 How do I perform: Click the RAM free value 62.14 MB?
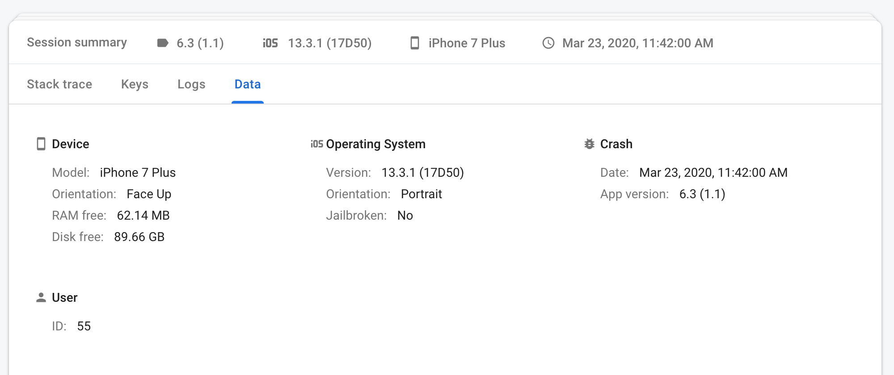(x=143, y=215)
